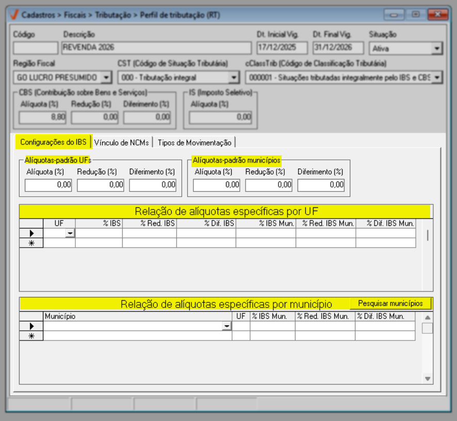Click the Dt. Inicial Vig. date field
This screenshot has height=421, width=457.
pyautogui.click(x=282, y=48)
